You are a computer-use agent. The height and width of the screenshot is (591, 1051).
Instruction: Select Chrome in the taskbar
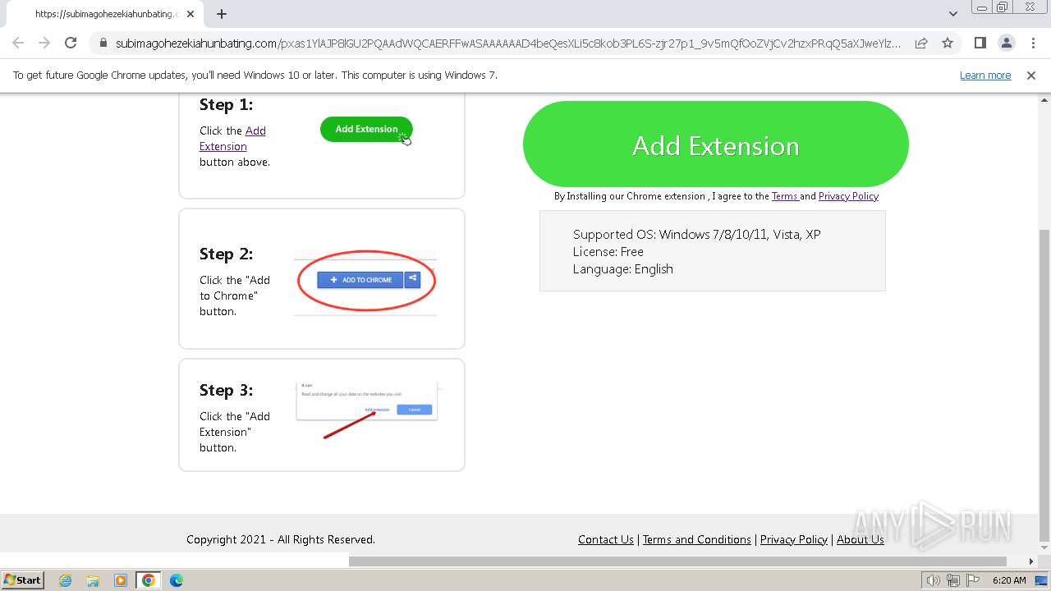pyautogui.click(x=149, y=580)
